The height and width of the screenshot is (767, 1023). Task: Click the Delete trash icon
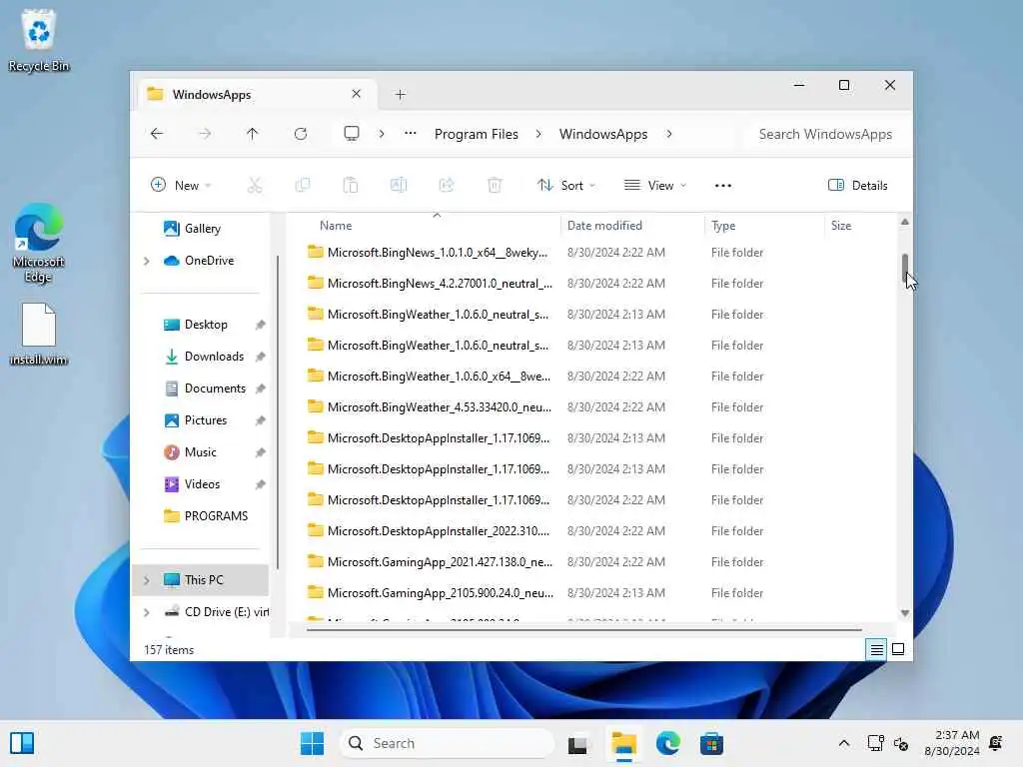coord(495,185)
